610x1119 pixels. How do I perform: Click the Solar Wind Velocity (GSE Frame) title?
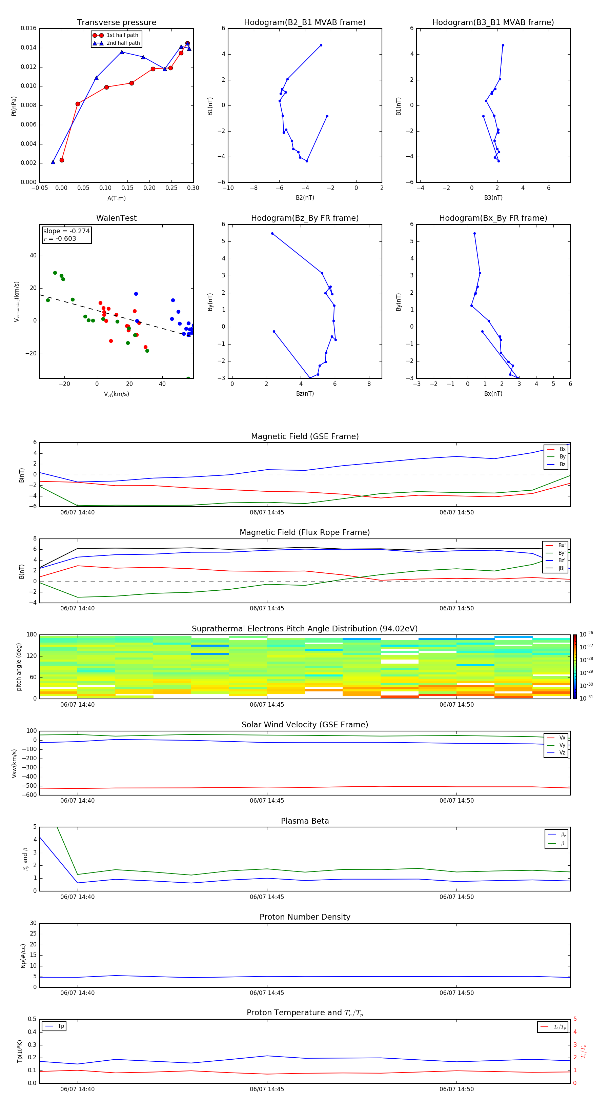pos(305,725)
